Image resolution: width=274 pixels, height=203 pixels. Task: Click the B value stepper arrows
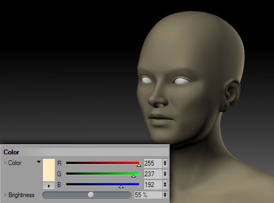165,185
